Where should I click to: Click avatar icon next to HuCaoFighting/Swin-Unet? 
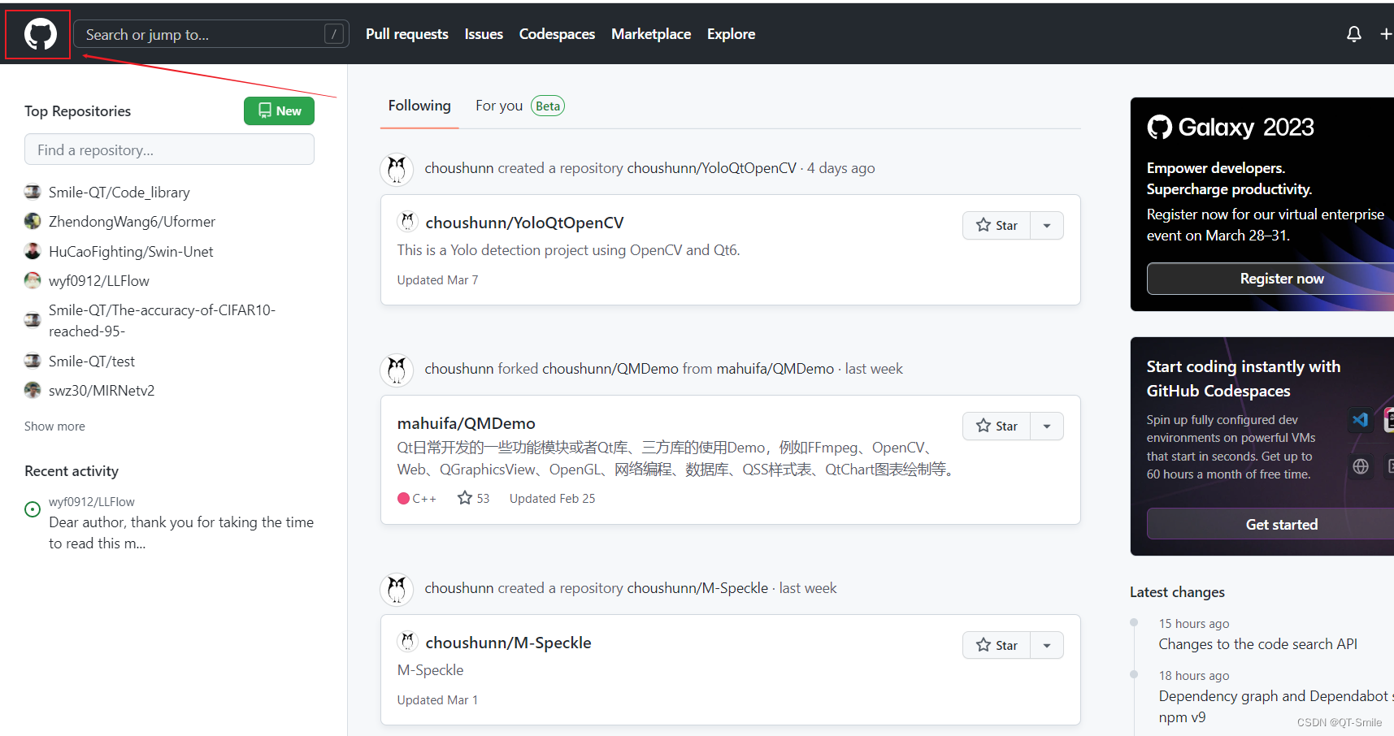(33, 251)
